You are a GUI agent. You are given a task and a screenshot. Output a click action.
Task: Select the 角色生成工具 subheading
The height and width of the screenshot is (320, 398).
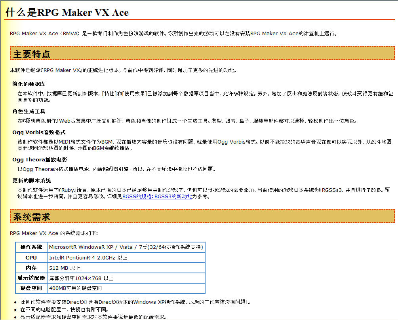(29, 111)
